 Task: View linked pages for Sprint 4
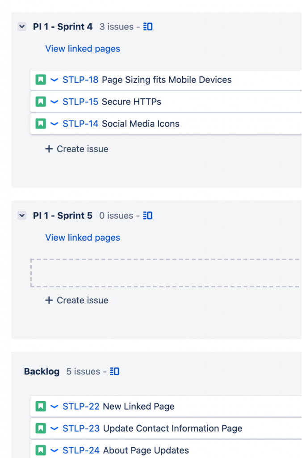83,49
